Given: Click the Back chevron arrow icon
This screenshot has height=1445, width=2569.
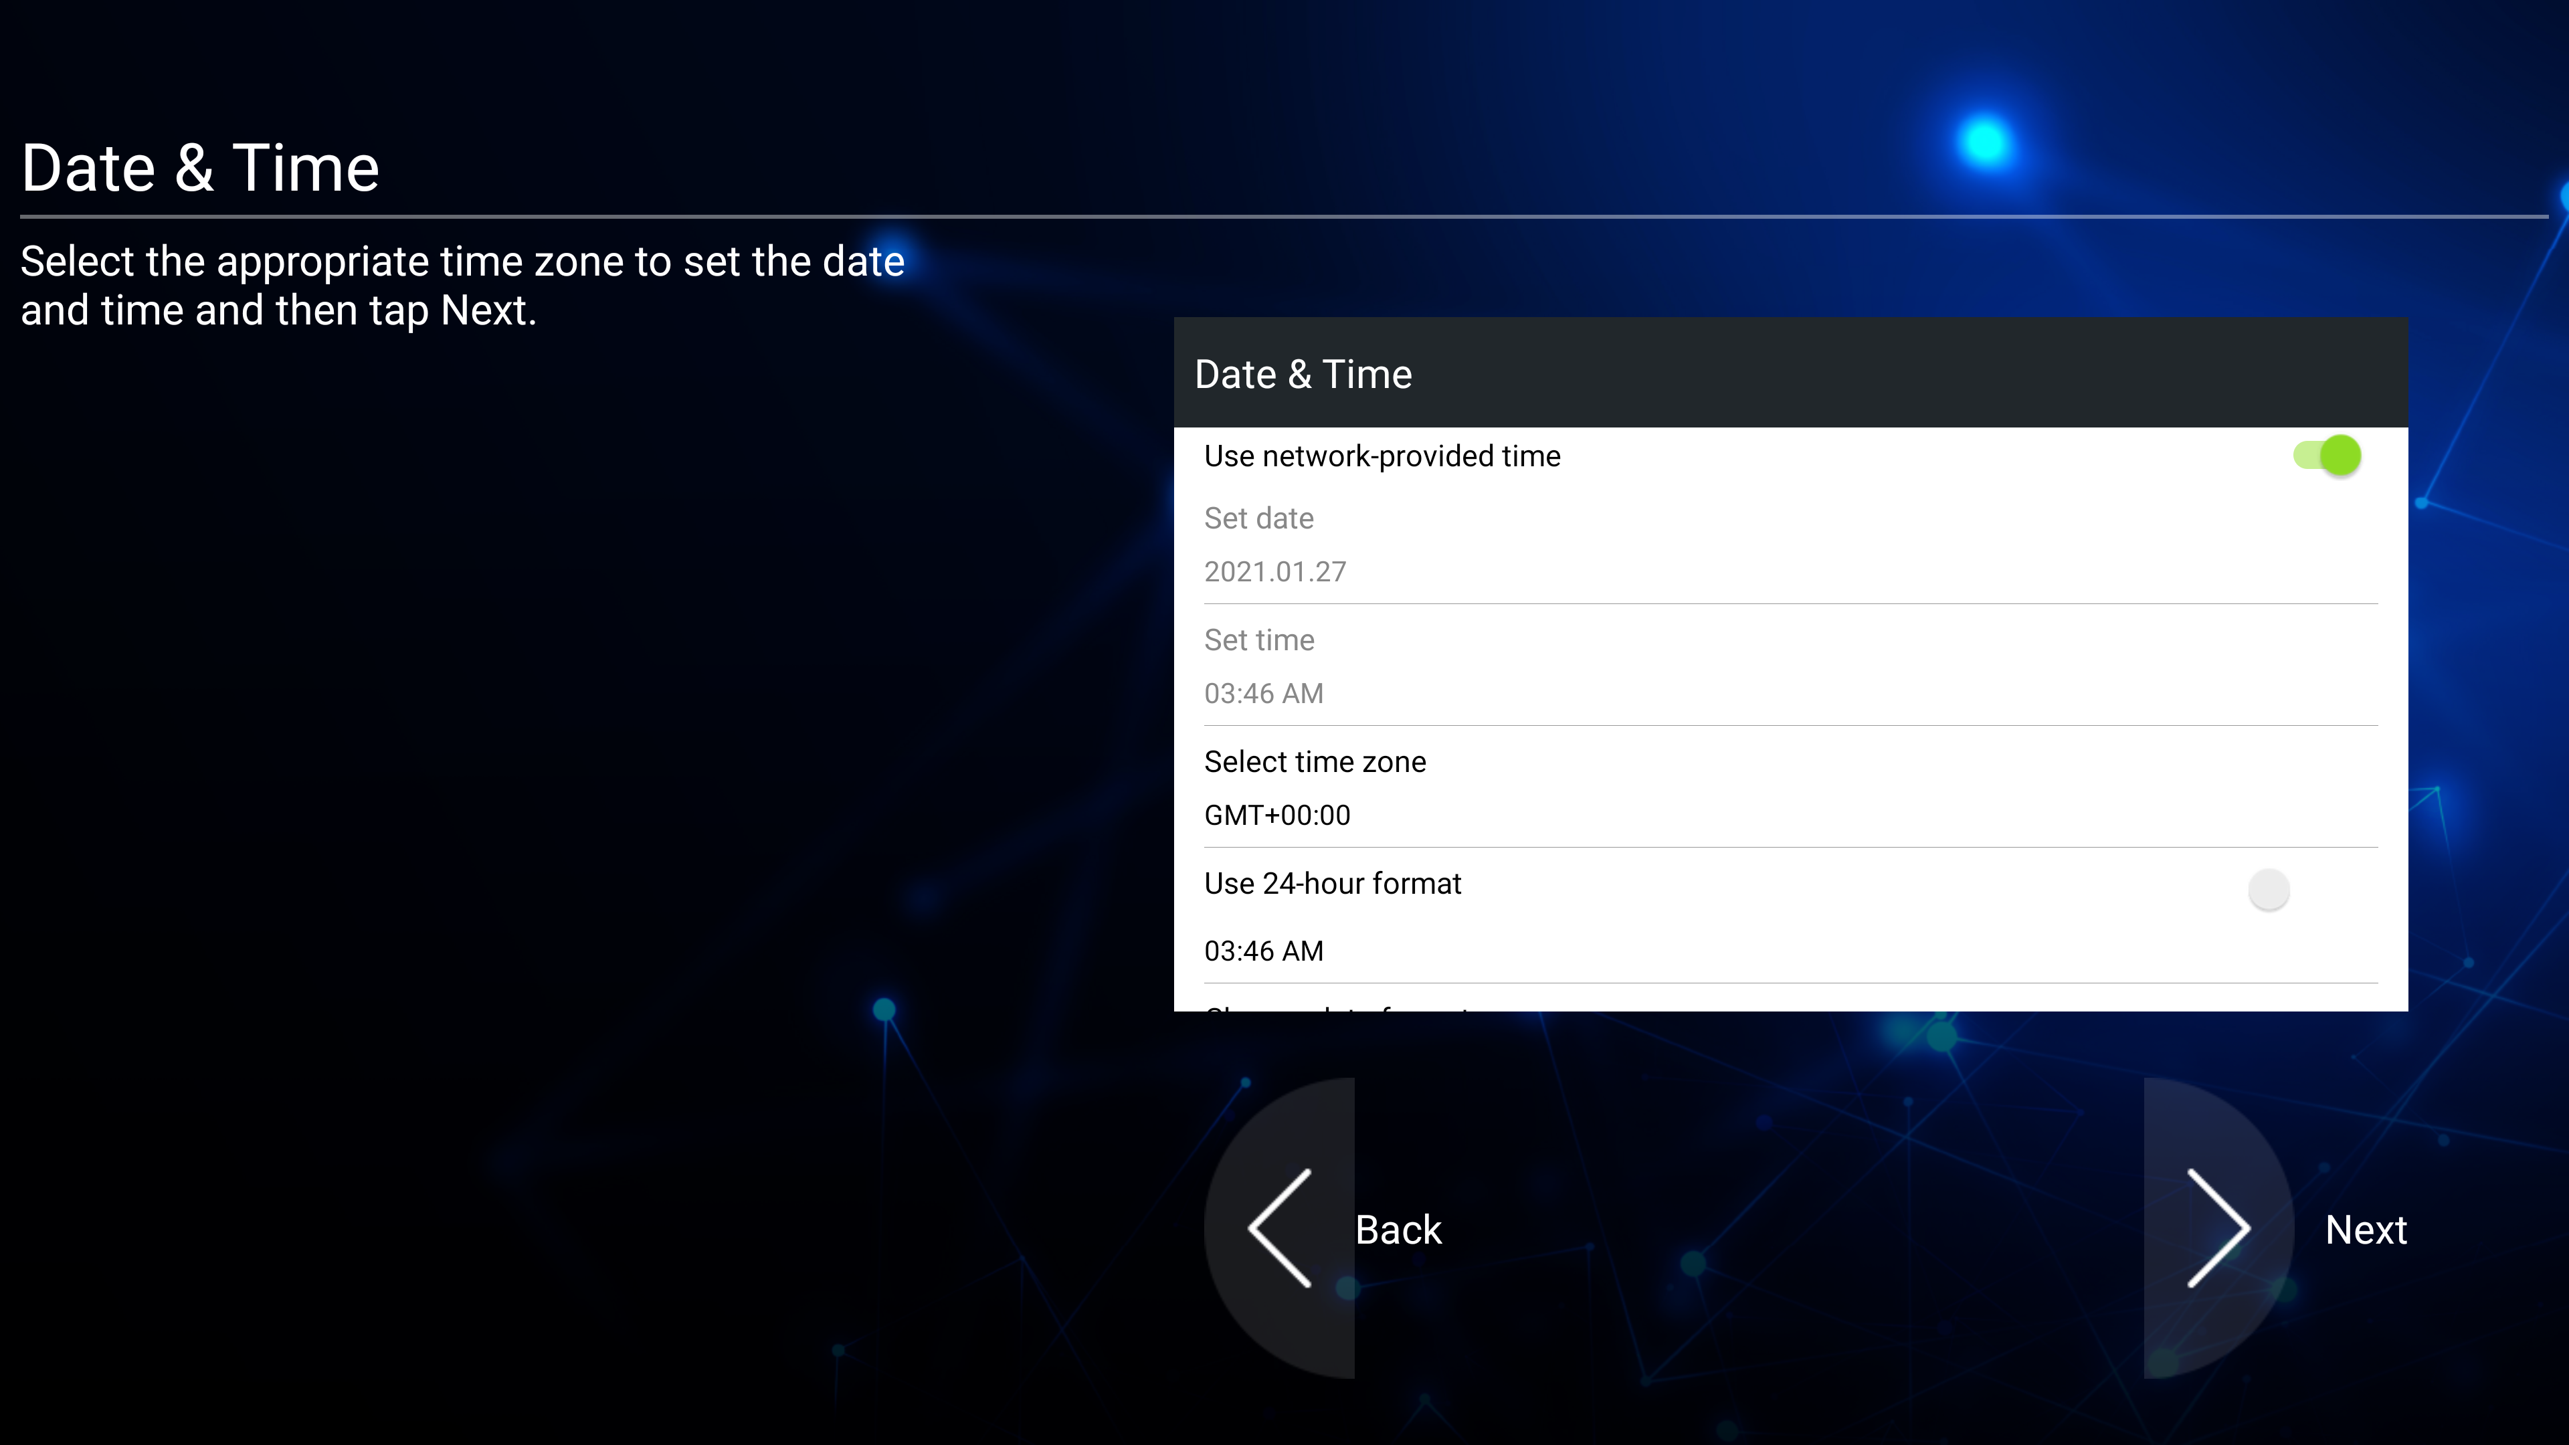Looking at the screenshot, I should coord(1280,1229).
